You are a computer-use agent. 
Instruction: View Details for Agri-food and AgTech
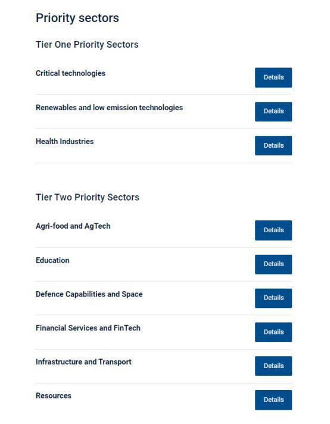tap(273, 230)
